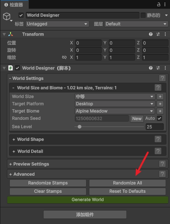
Task: Click plus button beside Target Platform
Action: (160, 104)
